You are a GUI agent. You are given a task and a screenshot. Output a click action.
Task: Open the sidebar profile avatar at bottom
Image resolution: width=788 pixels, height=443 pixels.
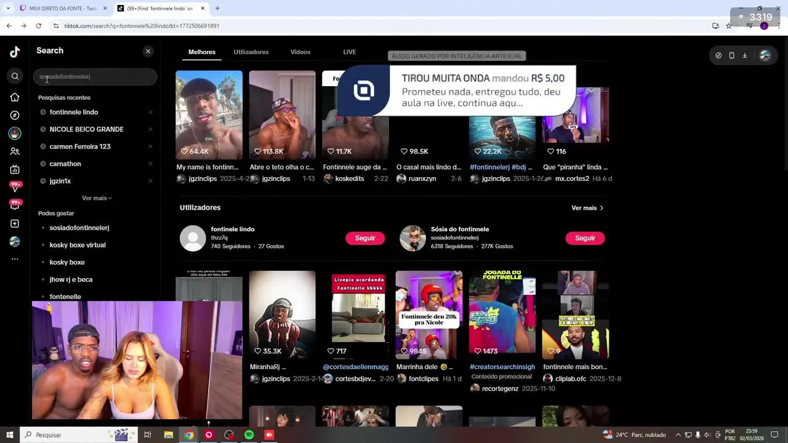[x=15, y=241]
